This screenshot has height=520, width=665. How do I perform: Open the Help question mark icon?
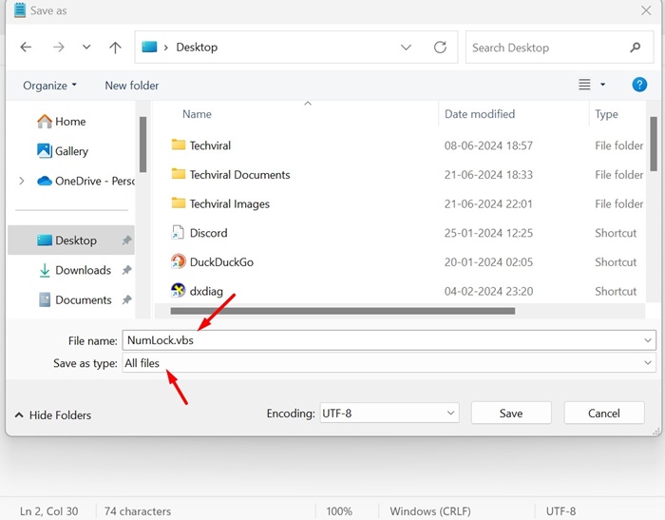(639, 85)
